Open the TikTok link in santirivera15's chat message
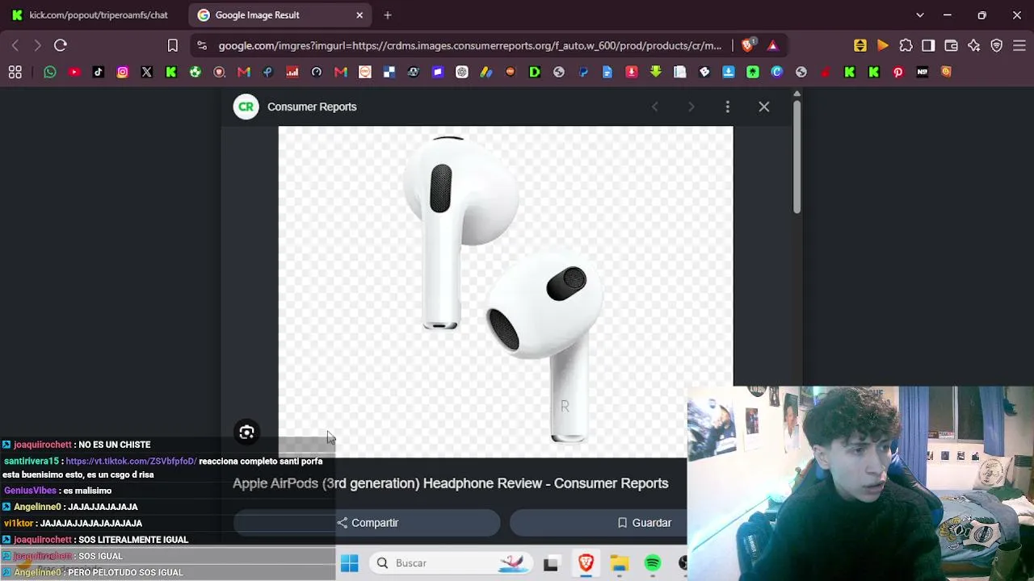The width and height of the screenshot is (1034, 581). tap(131, 461)
